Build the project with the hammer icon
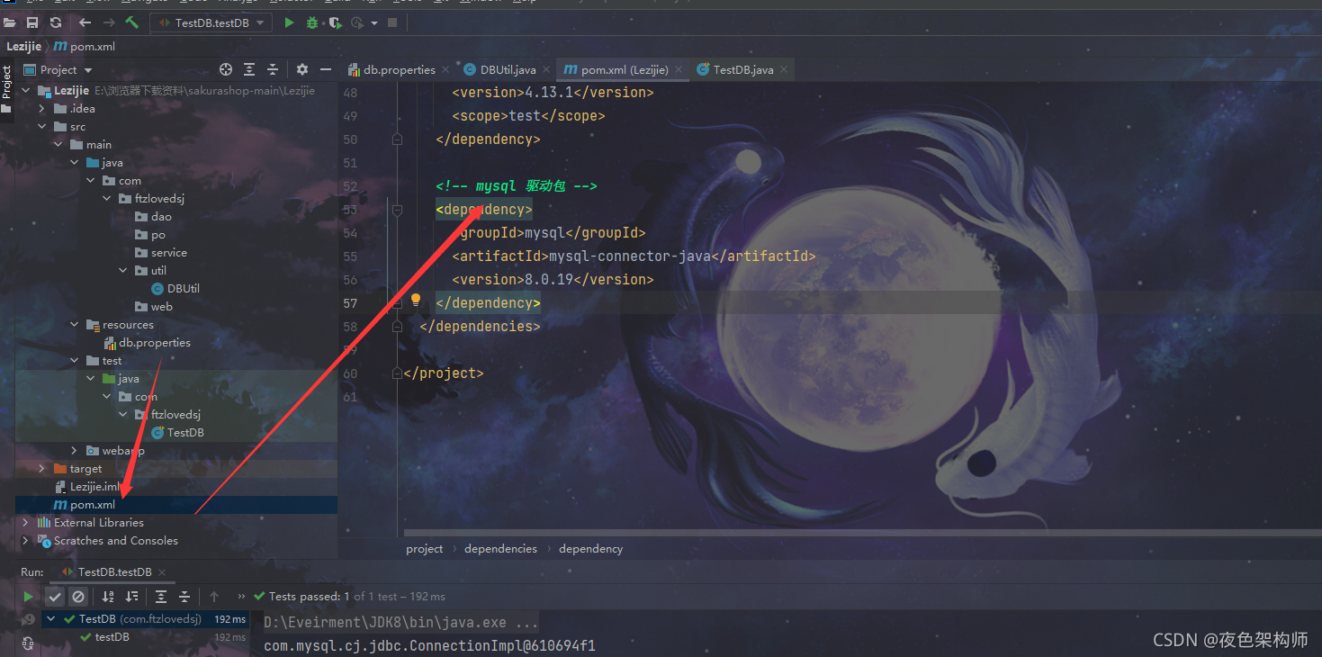The image size is (1322, 657). (132, 22)
